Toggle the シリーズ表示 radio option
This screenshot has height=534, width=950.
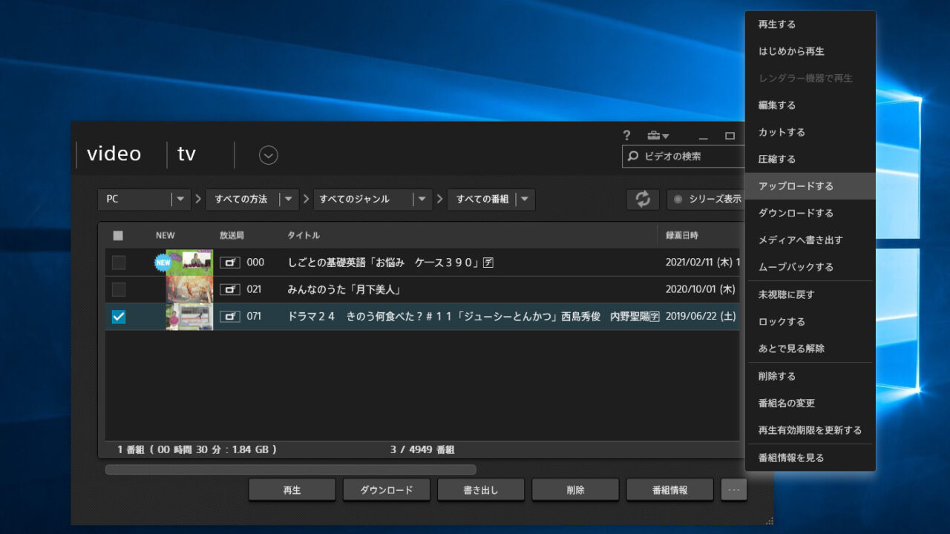[x=678, y=200]
